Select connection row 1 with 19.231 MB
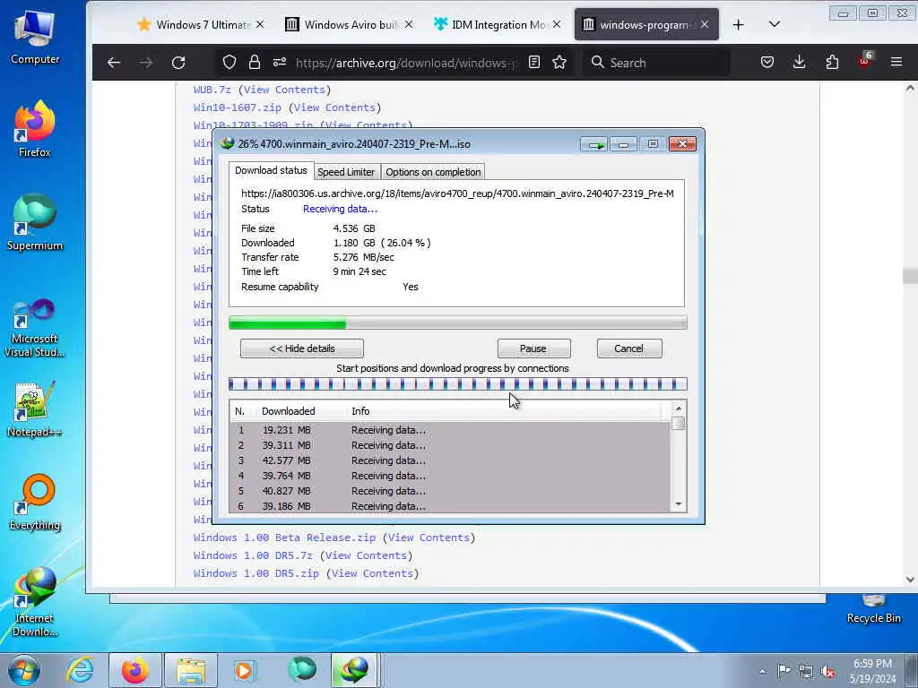Viewport: 918px width, 688px height. pyautogui.click(x=450, y=430)
